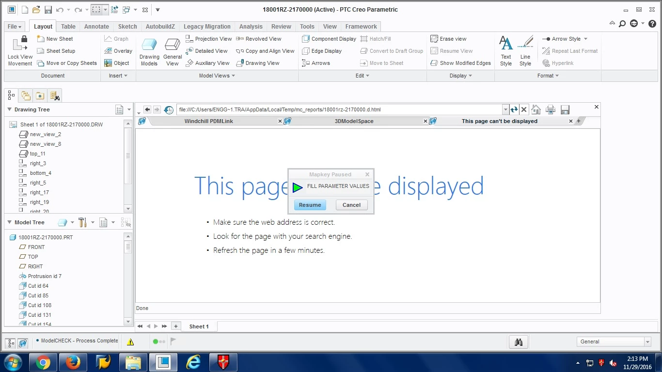Open the Drawing View tool
Screen dimensions: 662x372
(258, 63)
